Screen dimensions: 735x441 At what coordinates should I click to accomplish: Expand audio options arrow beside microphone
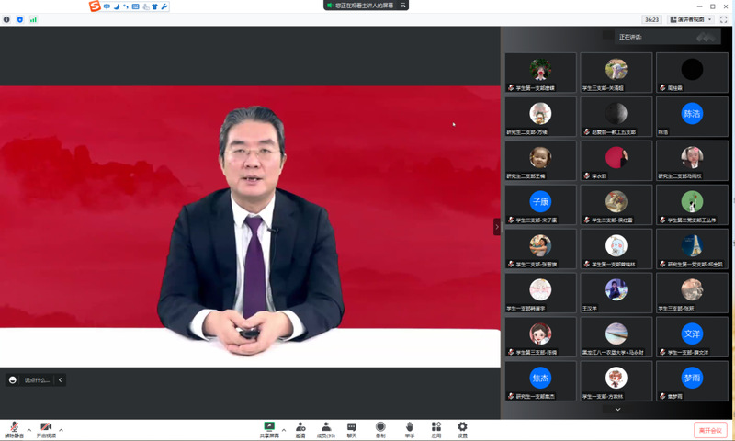click(x=28, y=430)
